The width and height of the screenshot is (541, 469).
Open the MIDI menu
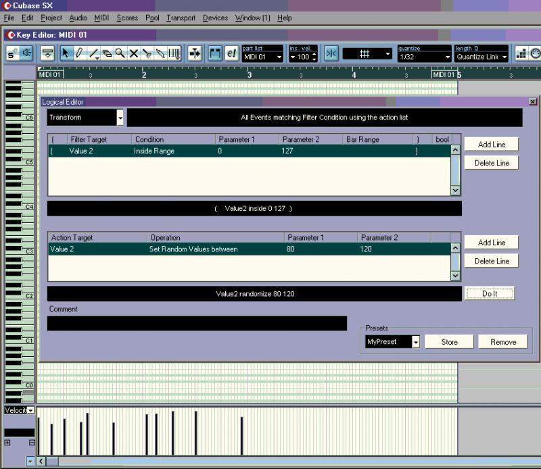tap(101, 18)
